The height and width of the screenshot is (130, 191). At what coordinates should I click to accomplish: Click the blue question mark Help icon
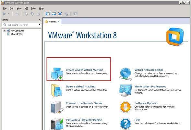point(125,124)
